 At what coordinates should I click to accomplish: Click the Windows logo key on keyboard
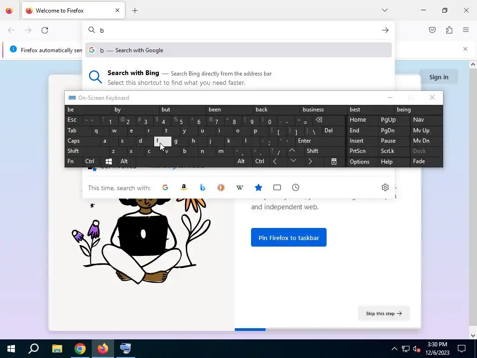pos(109,161)
